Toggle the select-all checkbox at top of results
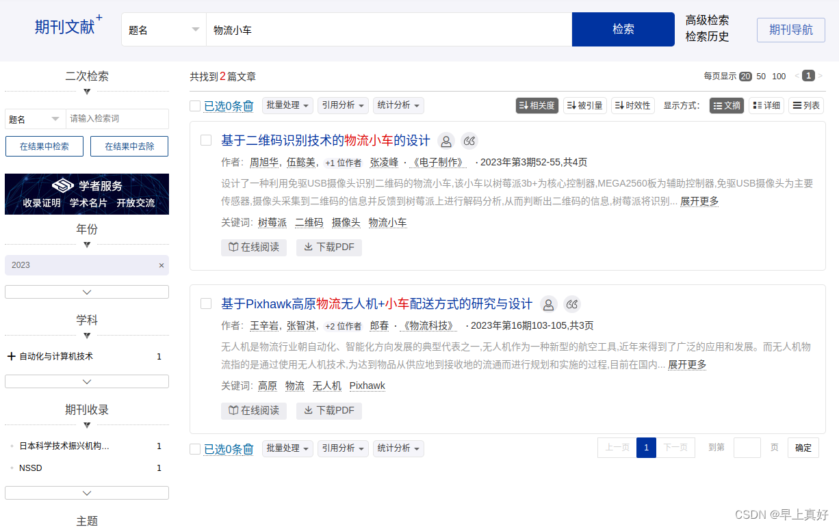The width and height of the screenshot is (839, 527). (194, 105)
